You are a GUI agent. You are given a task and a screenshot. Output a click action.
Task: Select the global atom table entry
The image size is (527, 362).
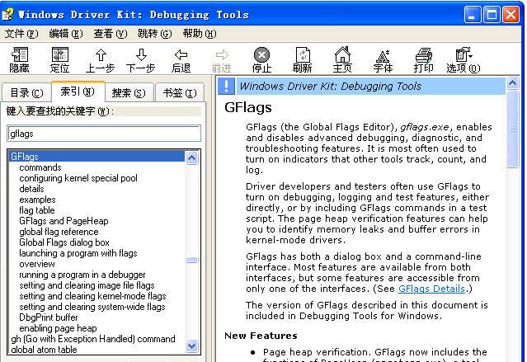coord(44,350)
